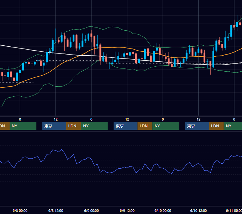
Task: Click the orange moving average line
Action: [x=117, y=47]
